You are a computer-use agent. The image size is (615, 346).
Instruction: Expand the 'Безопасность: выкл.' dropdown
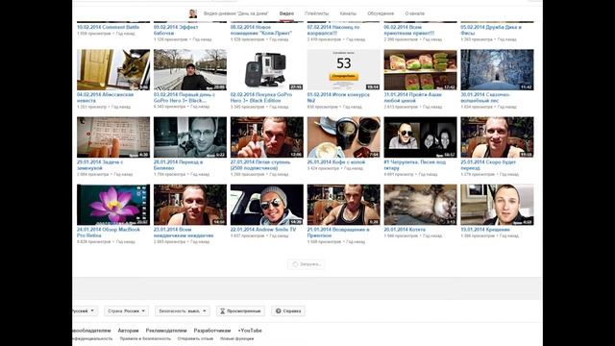click(x=182, y=311)
